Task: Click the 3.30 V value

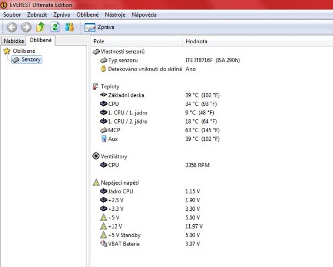Action: coord(192,209)
